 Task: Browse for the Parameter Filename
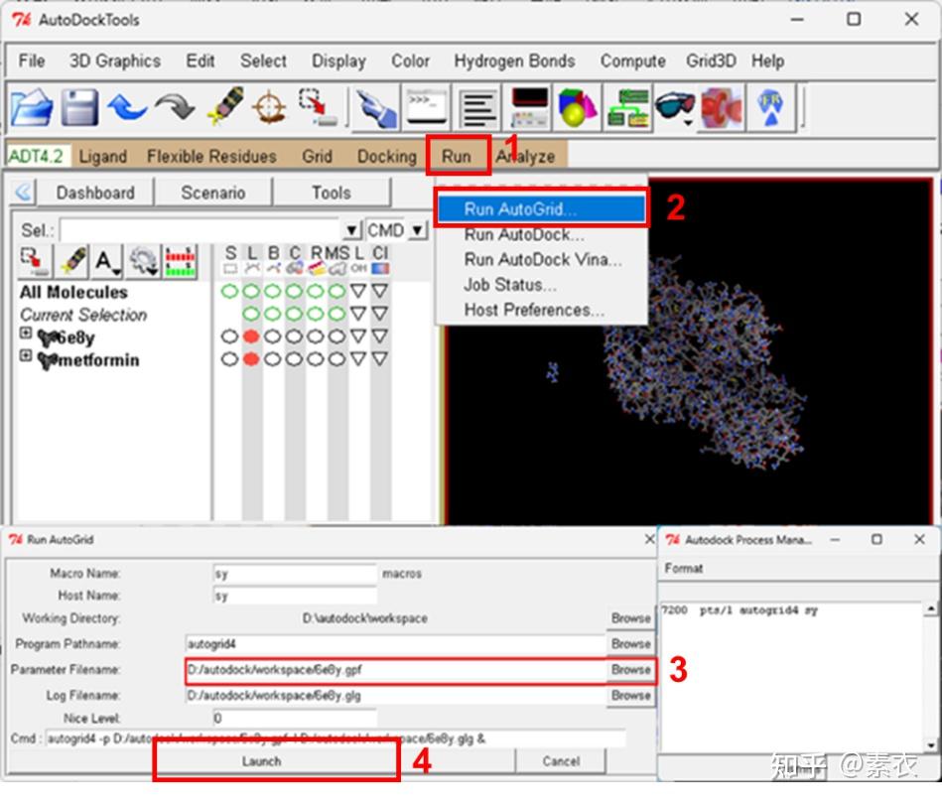pyautogui.click(x=630, y=669)
